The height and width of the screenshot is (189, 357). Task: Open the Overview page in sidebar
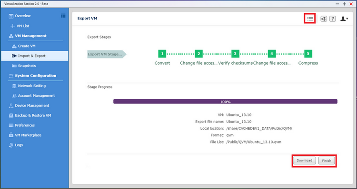[22, 16]
